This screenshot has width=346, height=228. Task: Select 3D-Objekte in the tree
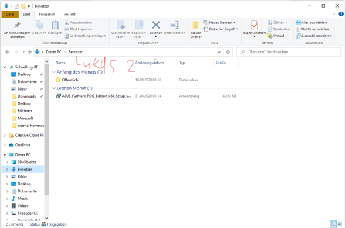[x=27, y=162]
